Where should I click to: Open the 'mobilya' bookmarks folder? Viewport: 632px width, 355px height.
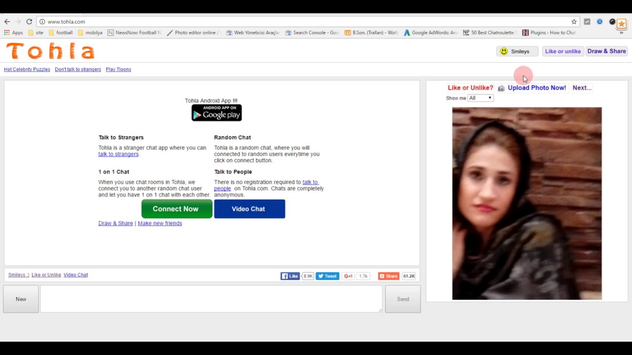click(x=90, y=33)
